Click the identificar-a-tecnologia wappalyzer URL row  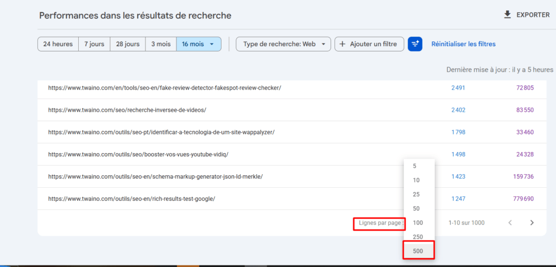coord(292,132)
